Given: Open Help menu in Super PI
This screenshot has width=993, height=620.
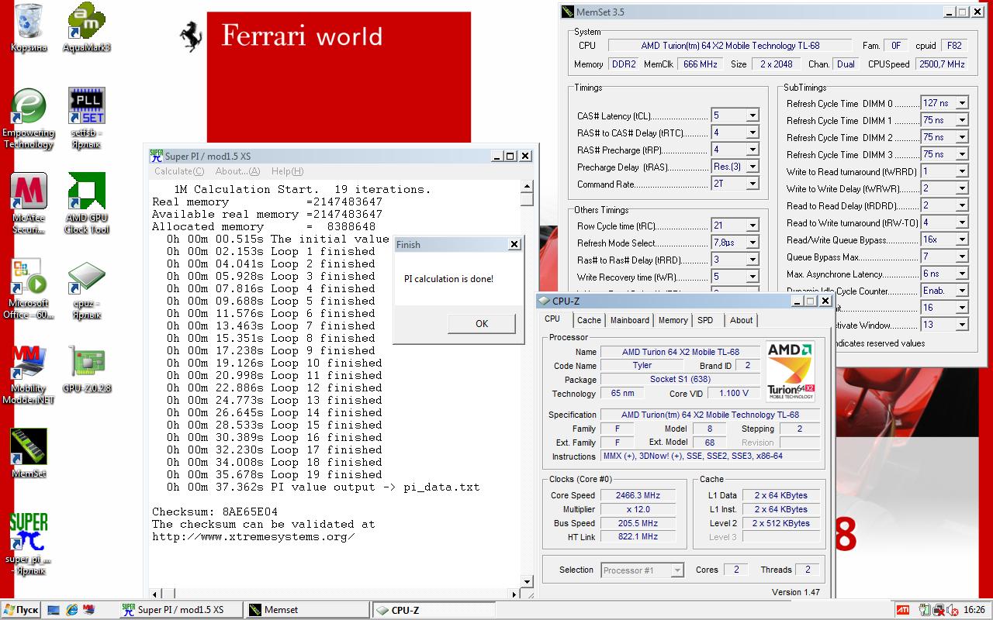Looking at the screenshot, I should pyautogui.click(x=287, y=171).
